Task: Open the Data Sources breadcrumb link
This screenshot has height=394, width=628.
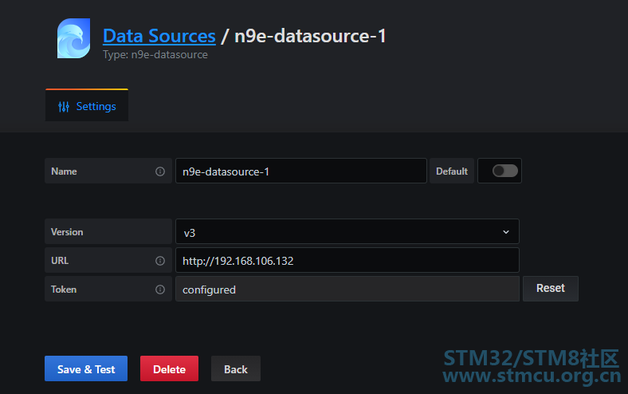Action: [x=159, y=36]
